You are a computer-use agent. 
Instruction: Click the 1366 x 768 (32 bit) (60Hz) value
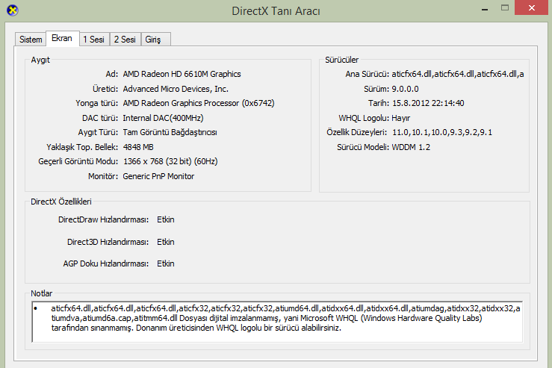tap(170, 161)
